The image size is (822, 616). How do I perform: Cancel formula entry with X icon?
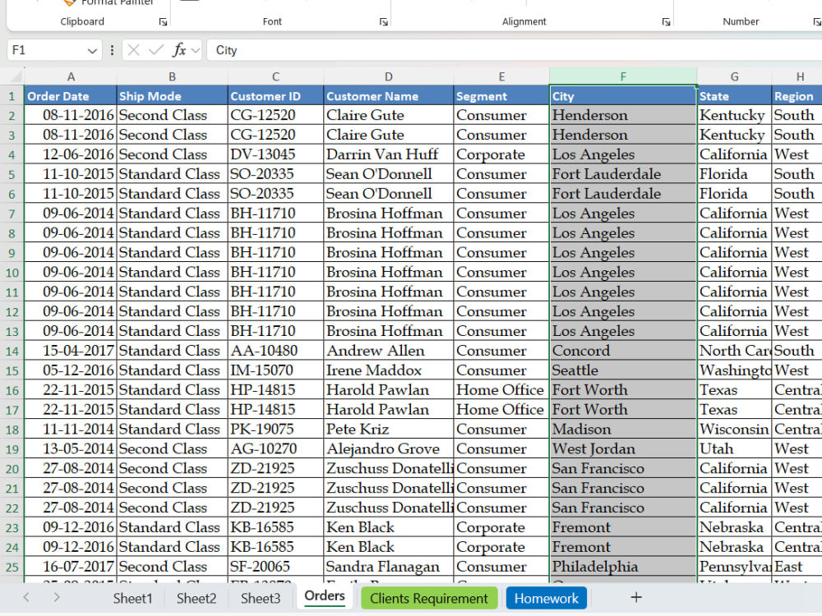[134, 50]
